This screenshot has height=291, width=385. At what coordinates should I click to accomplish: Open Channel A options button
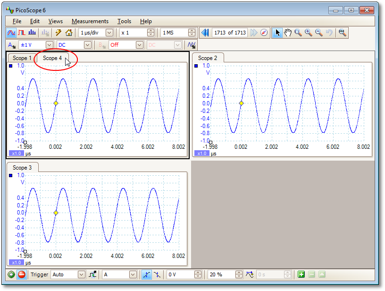[x=12, y=45]
